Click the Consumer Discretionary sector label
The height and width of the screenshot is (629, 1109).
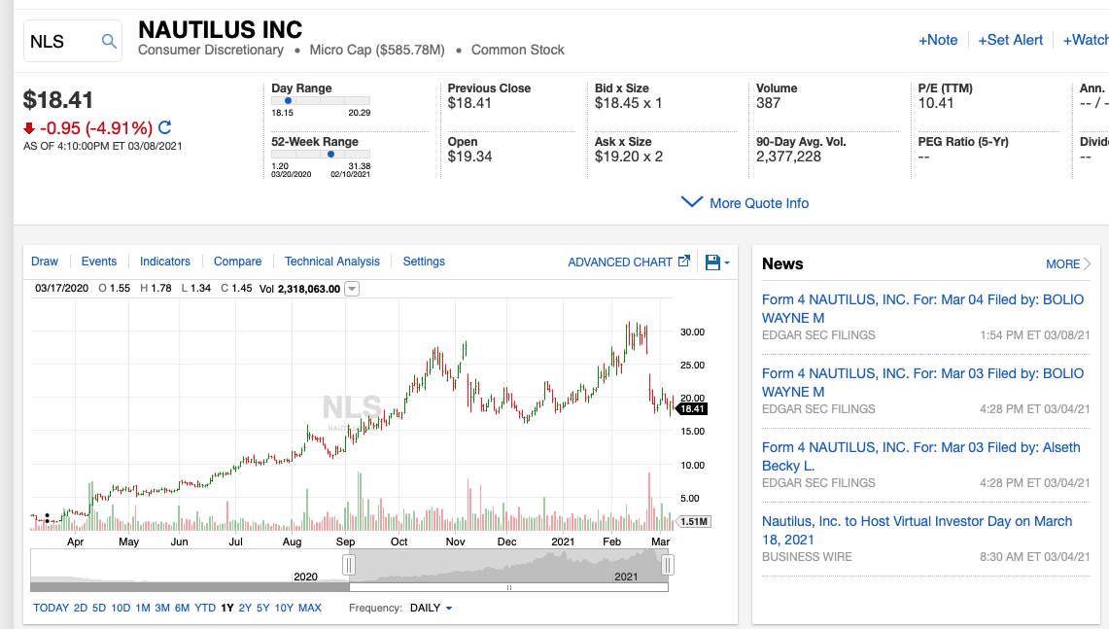point(211,50)
